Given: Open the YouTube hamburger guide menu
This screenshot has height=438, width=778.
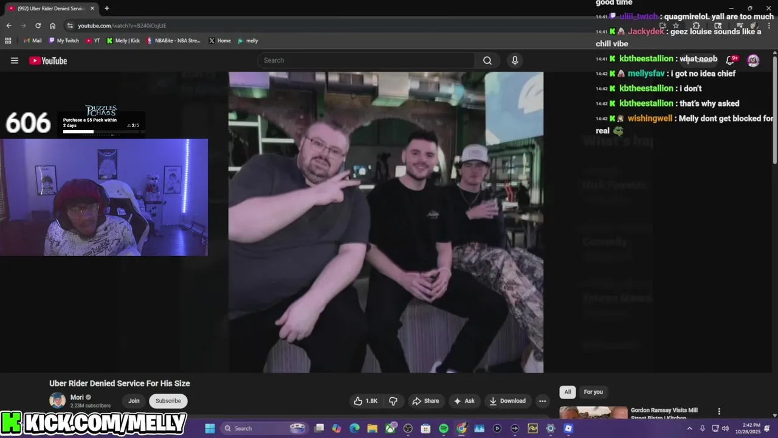Looking at the screenshot, I should (x=15, y=60).
